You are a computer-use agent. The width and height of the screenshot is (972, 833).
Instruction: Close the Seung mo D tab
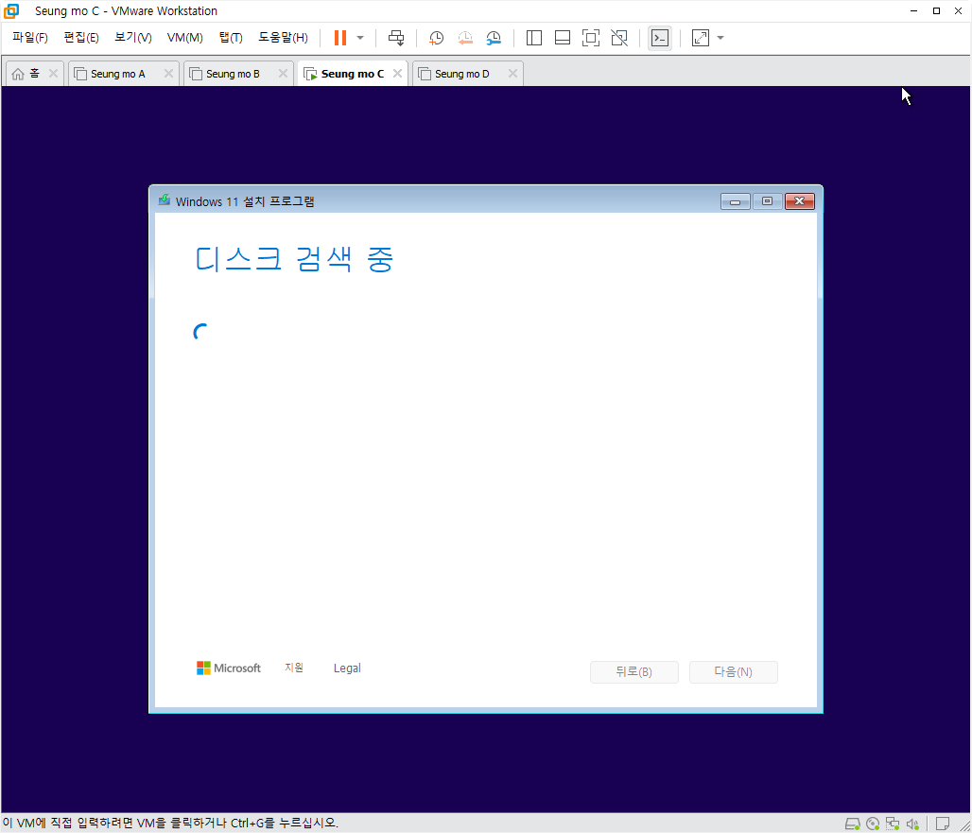coord(512,74)
